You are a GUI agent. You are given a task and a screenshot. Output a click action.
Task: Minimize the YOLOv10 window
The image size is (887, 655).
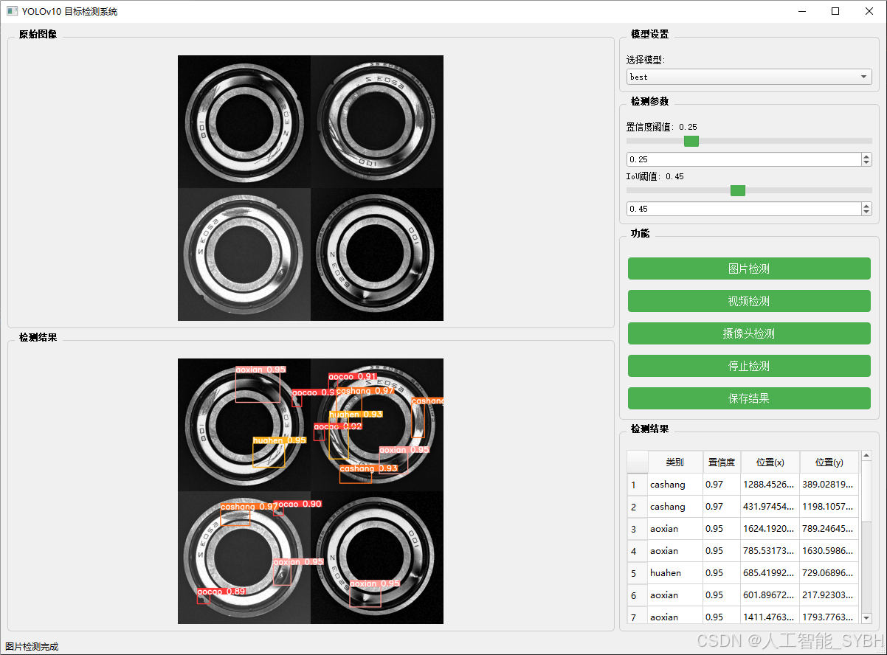[x=801, y=11]
